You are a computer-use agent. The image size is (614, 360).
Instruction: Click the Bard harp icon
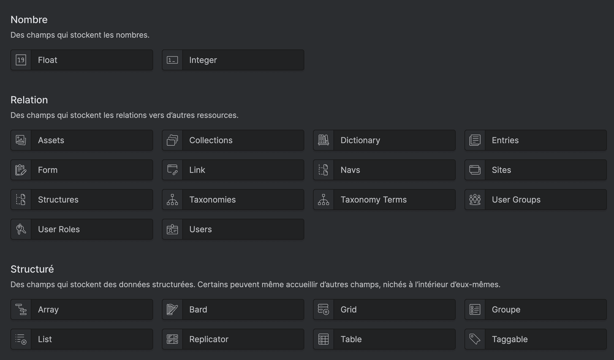point(172,309)
